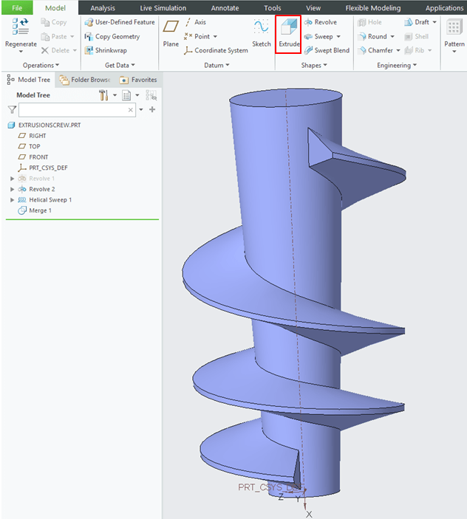Open the Sketch tool
This screenshot has height=519, width=467.
point(261,31)
